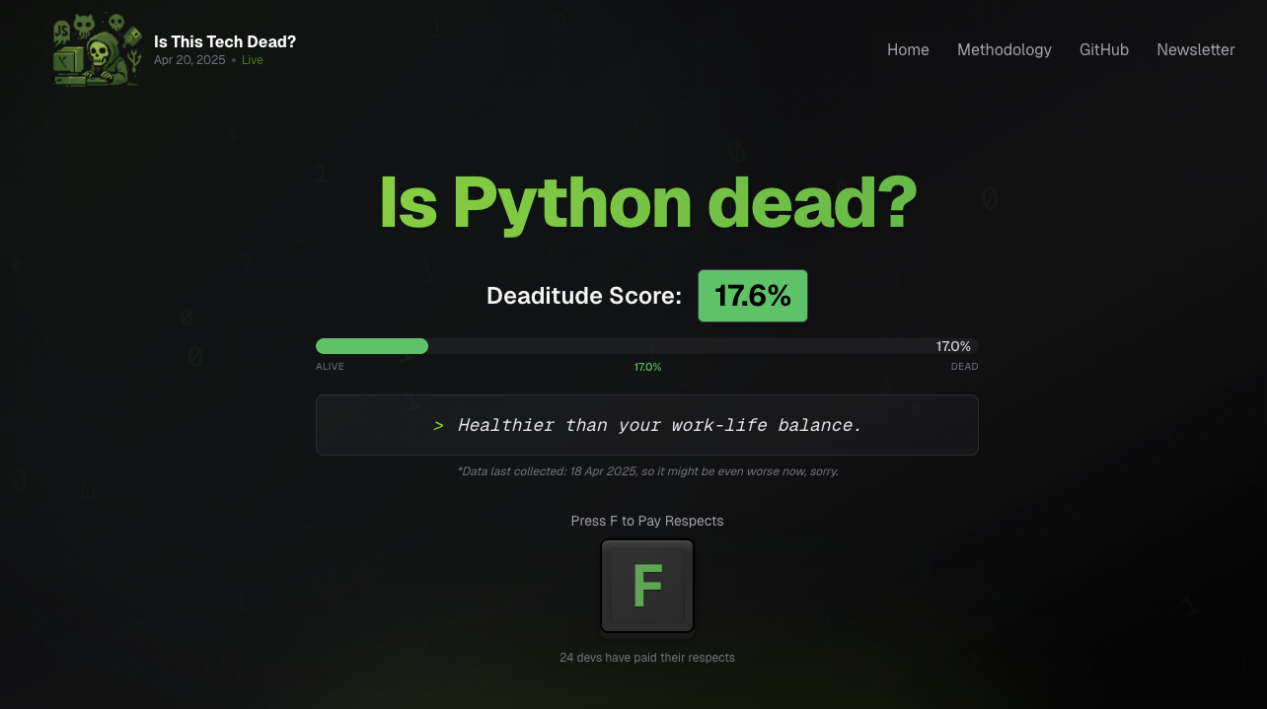This screenshot has height=709, width=1267.
Task: Select the 'Healthier than your work-life balance.' quote
Action: 659,425
